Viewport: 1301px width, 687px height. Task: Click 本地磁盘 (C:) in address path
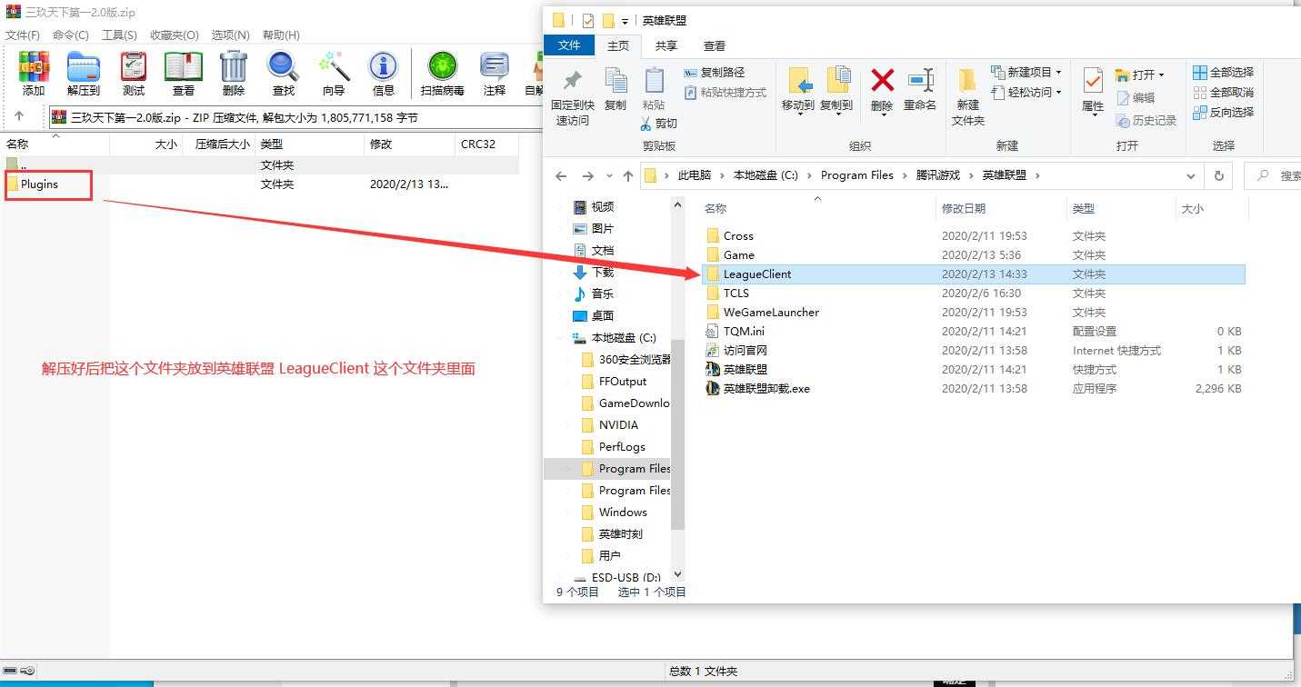click(x=766, y=175)
